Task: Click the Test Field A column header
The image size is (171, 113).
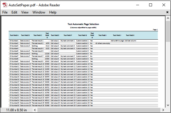Action: click(14, 35)
